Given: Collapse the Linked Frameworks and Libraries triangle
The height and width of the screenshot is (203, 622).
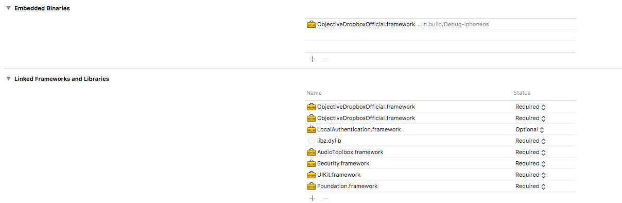Looking at the screenshot, I should (x=8, y=79).
